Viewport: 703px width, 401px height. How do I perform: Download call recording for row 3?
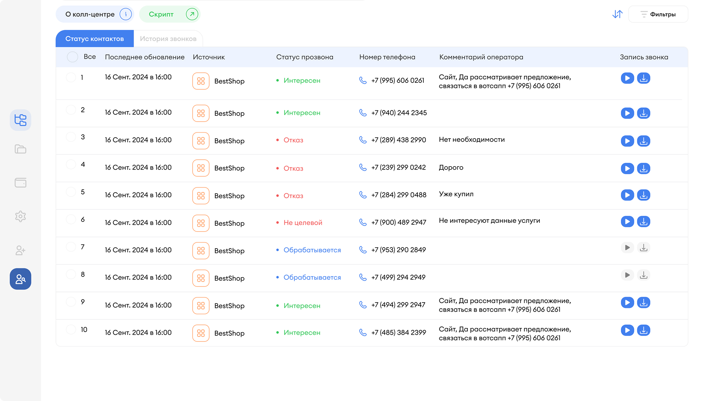click(643, 141)
